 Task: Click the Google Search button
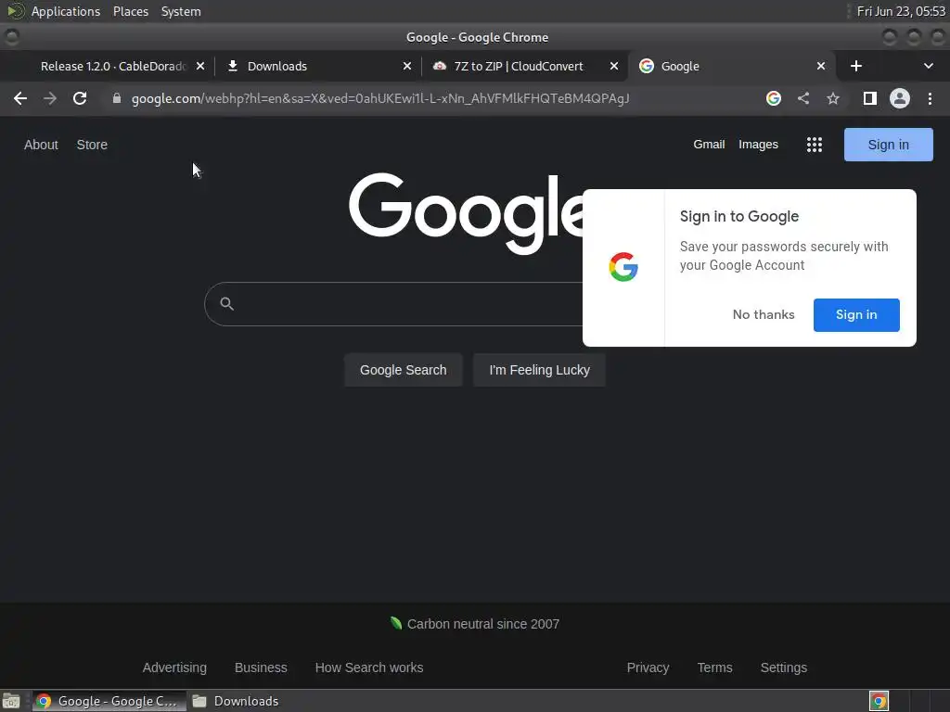point(403,370)
